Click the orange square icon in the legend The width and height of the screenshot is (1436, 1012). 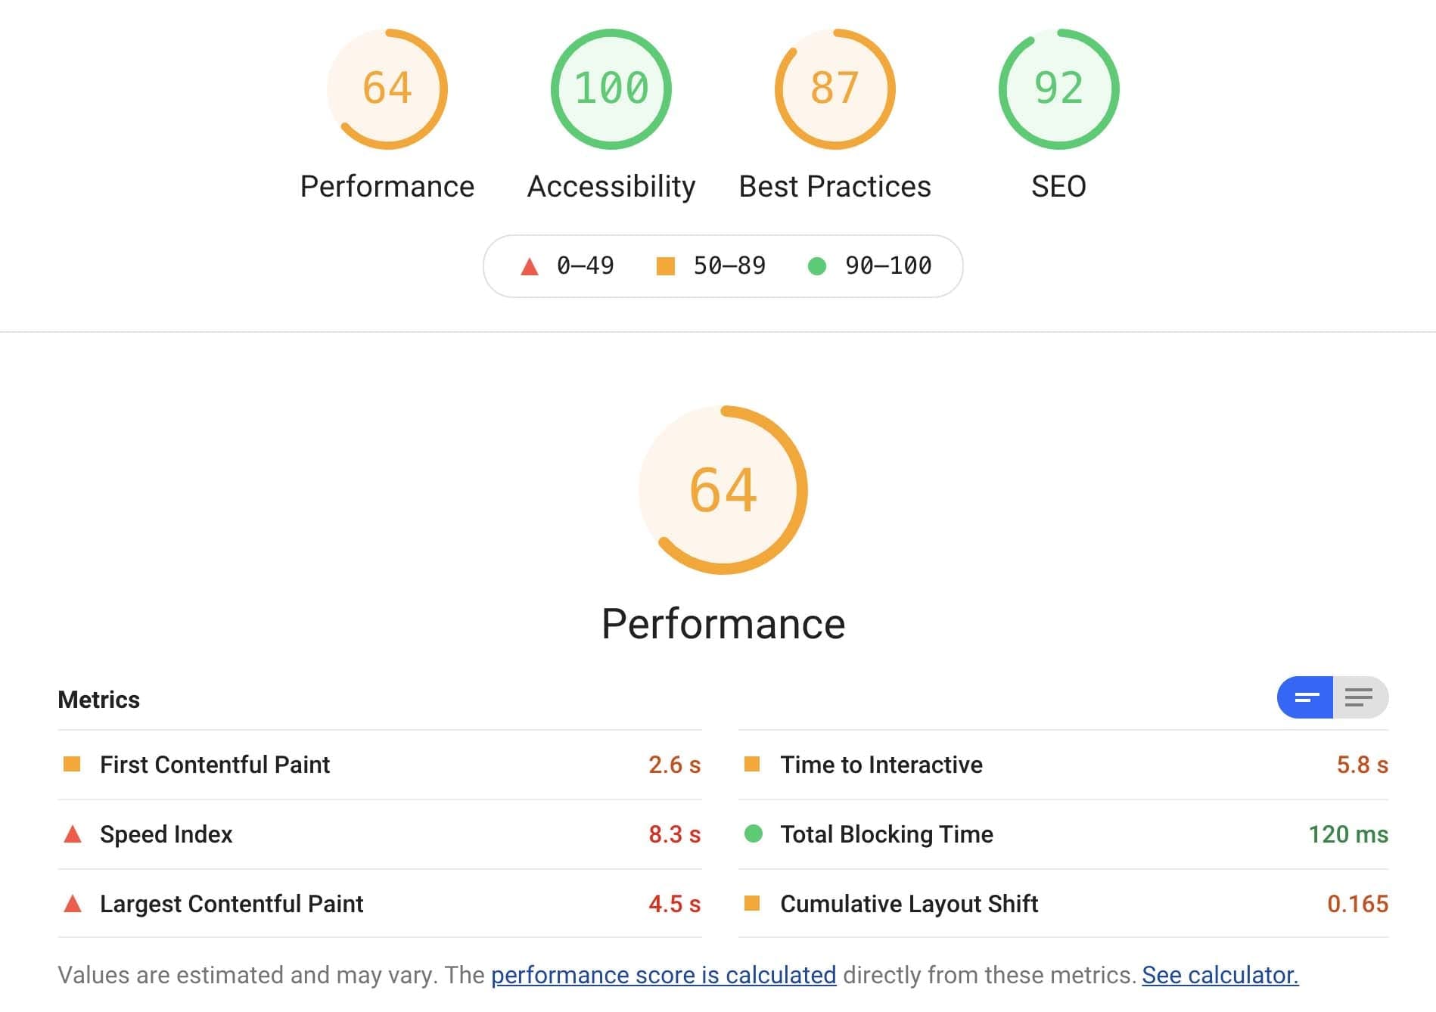[x=667, y=266]
